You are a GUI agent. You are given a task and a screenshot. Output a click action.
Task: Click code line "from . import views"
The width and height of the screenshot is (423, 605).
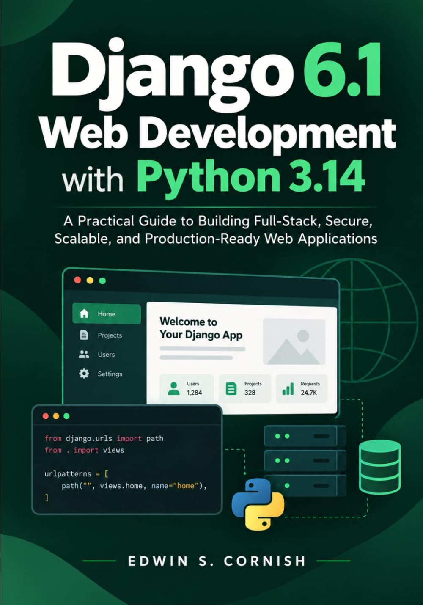84,450
